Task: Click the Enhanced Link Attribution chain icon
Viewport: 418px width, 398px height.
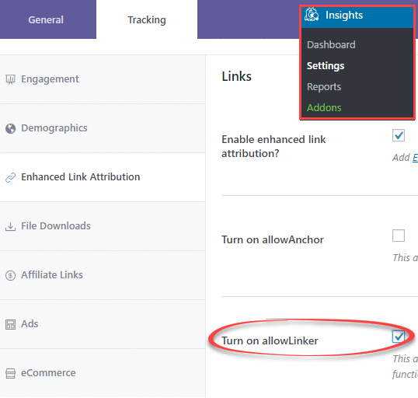Action: [x=10, y=177]
